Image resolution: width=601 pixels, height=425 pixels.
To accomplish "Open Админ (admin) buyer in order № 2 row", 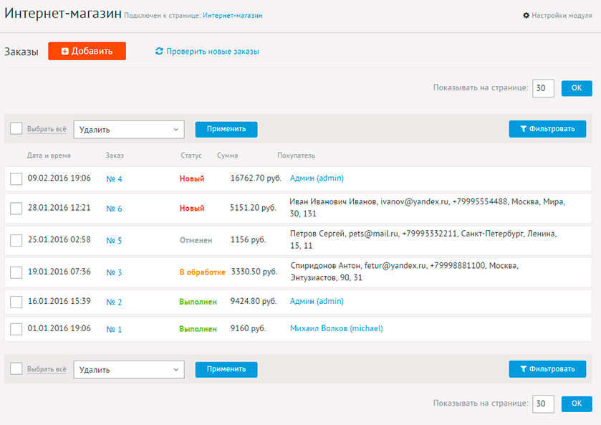I will [x=317, y=302].
